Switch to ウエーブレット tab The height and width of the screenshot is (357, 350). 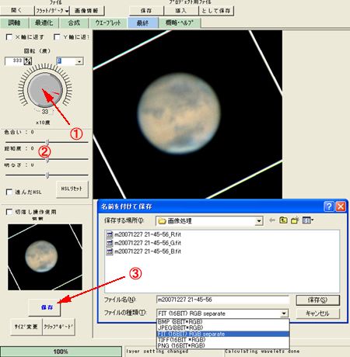[108, 23]
